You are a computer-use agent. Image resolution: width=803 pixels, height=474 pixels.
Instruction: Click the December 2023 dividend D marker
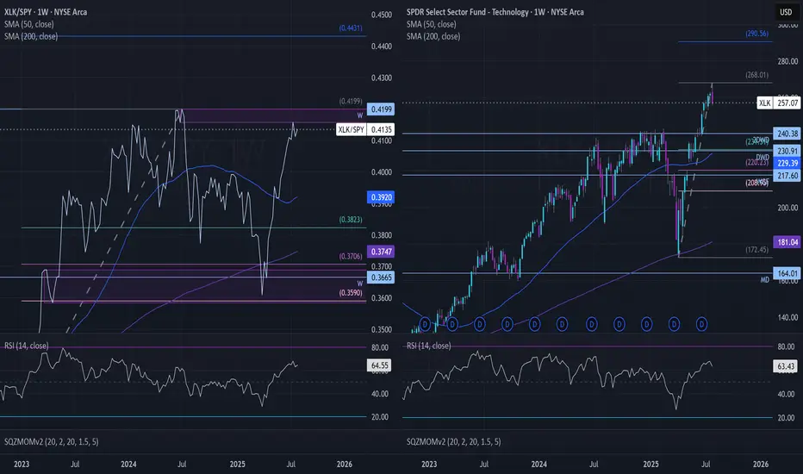[535, 324]
